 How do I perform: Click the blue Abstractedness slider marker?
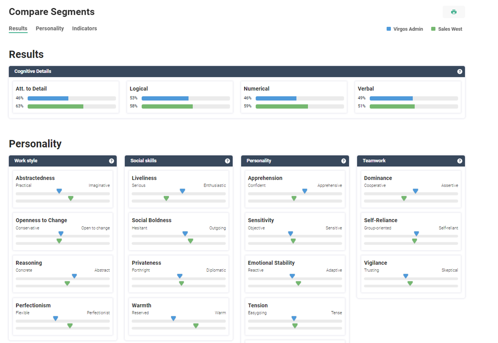[x=59, y=191]
